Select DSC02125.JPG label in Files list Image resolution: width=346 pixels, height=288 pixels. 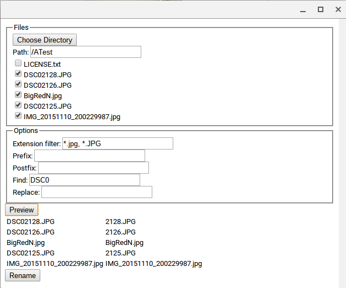click(x=47, y=106)
